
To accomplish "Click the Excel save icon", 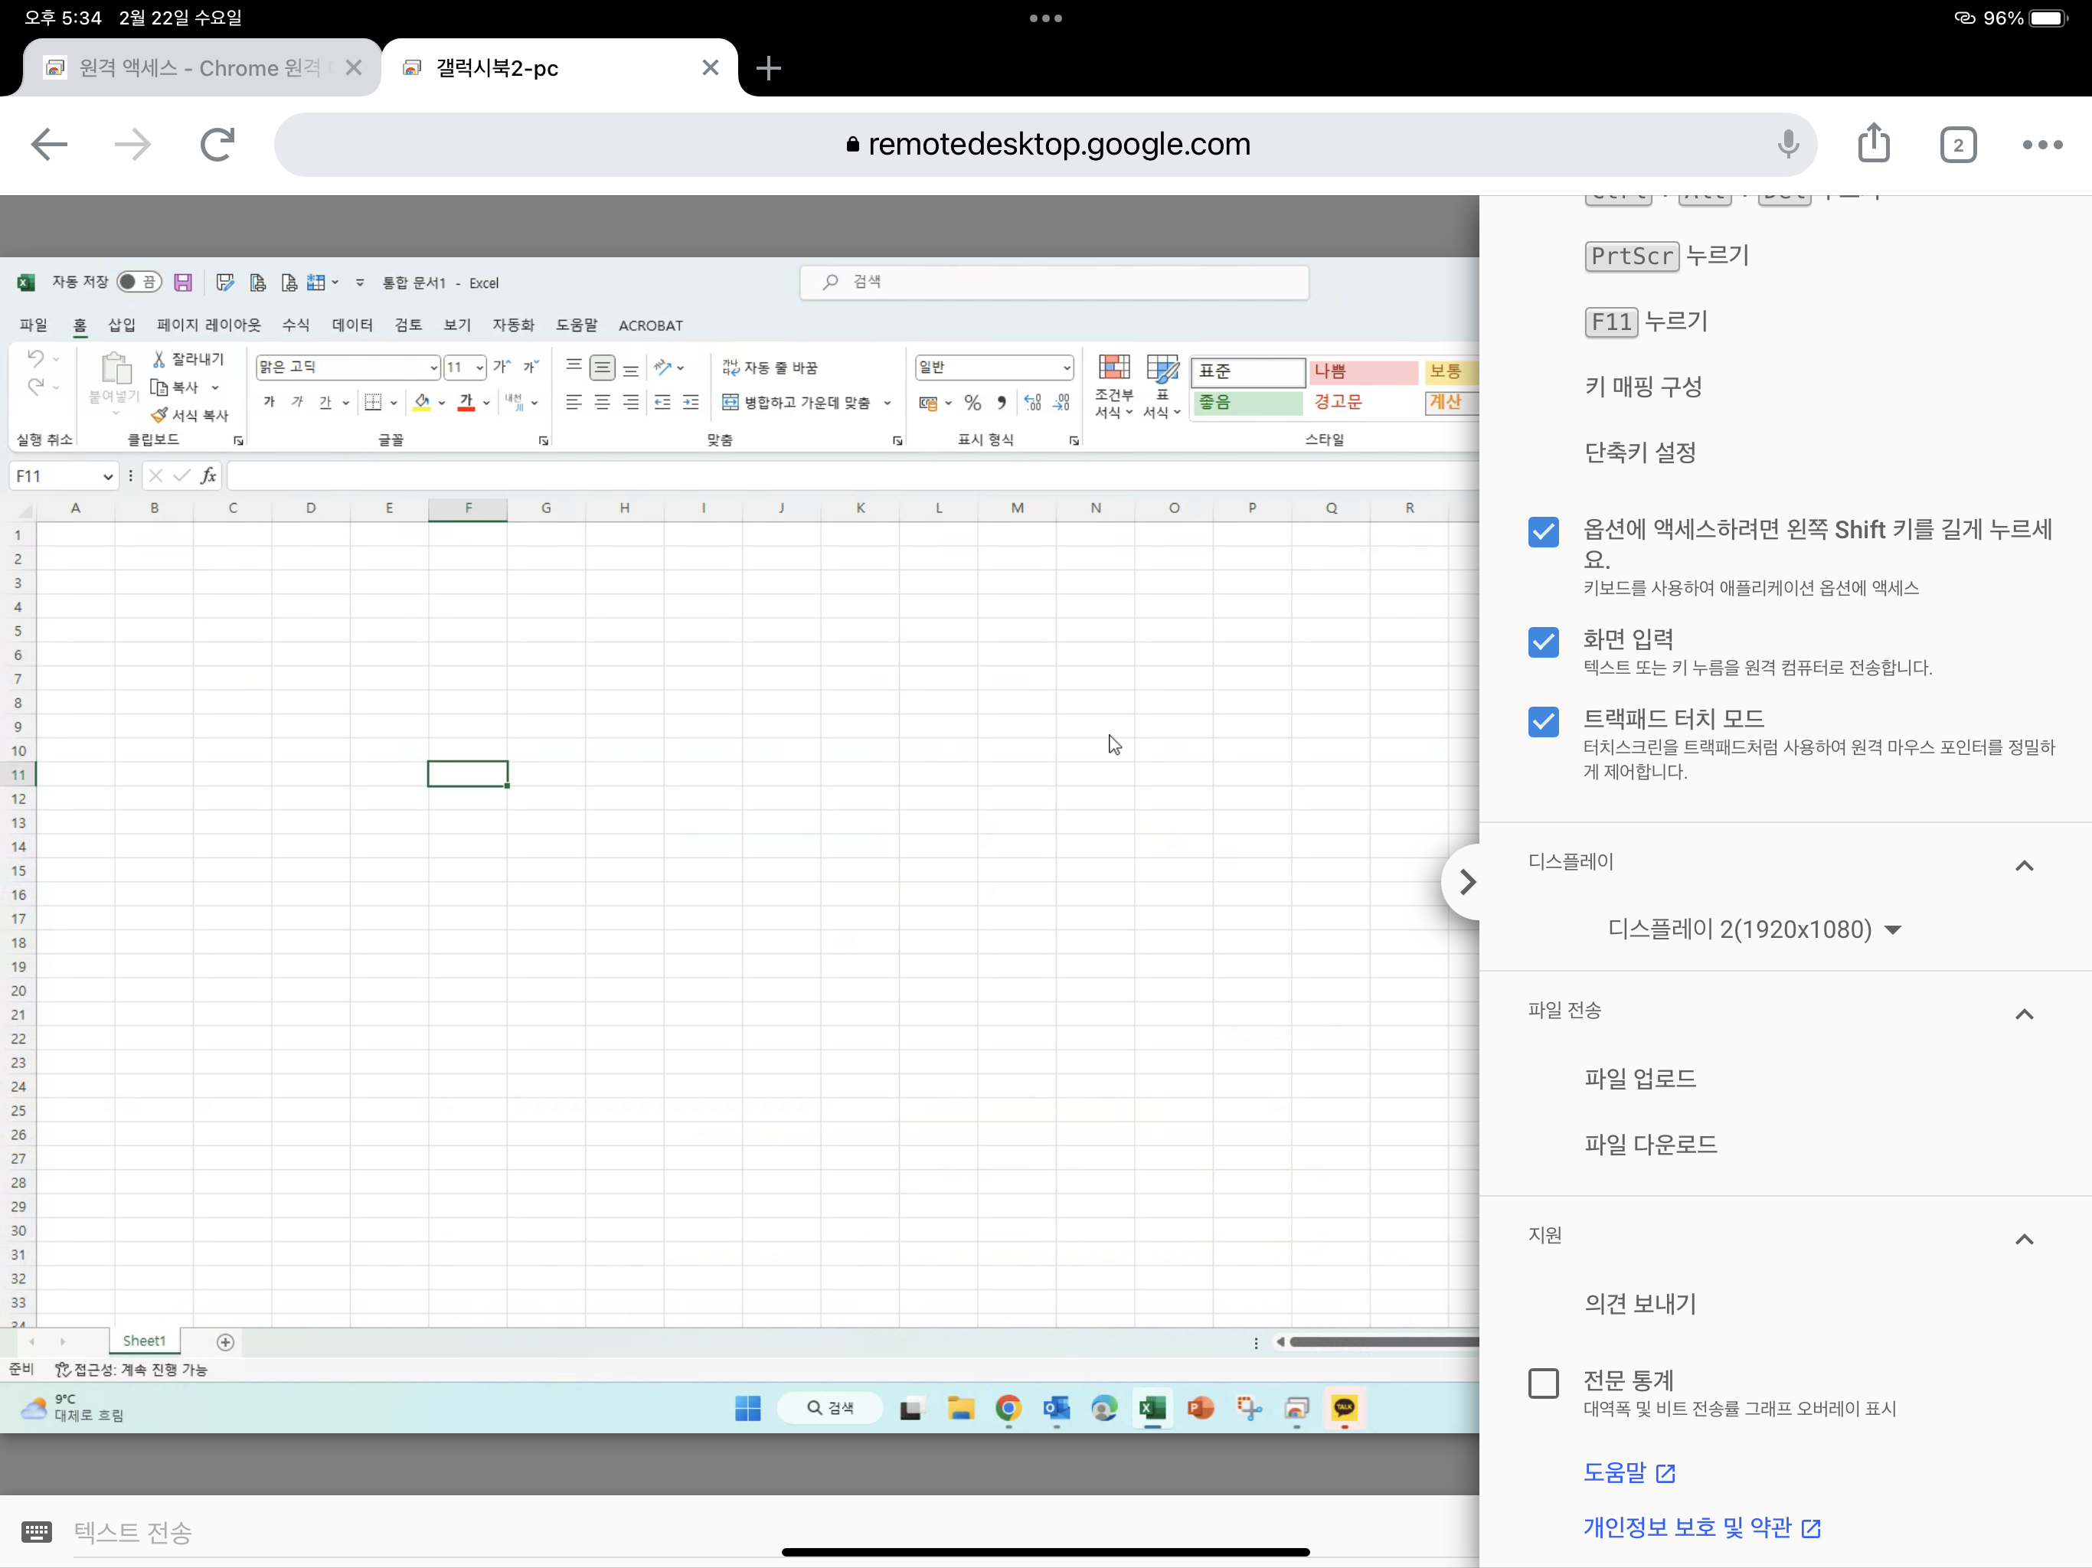I will tap(184, 283).
